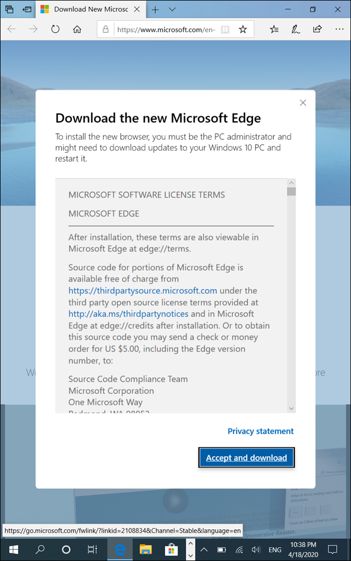Viewport: 351px width, 561px height.
Task: Open the tab preview dropdown chevron
Action: point(172,9)
